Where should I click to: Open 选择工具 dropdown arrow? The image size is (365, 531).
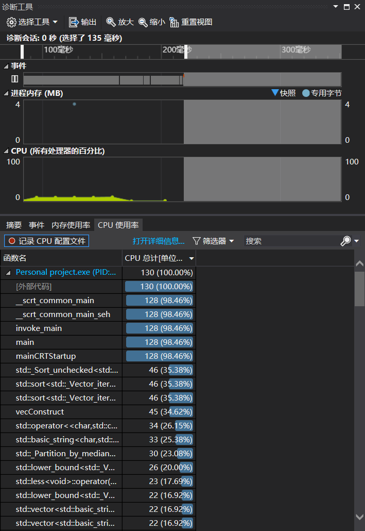pos(55,22)
